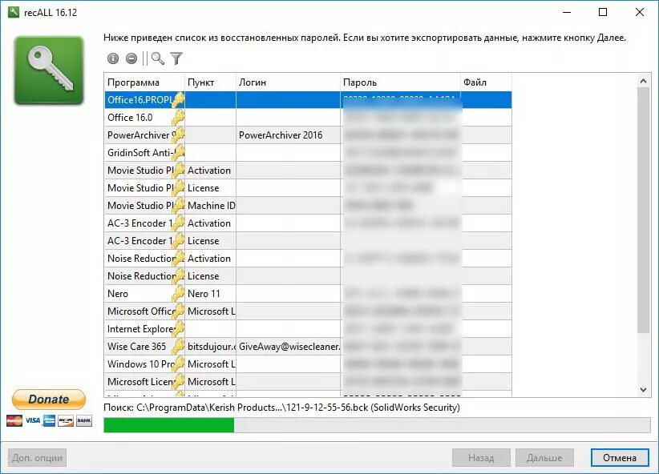Select the Windows 10 Pro row
The image size is (659, 474).
[308, 364]
